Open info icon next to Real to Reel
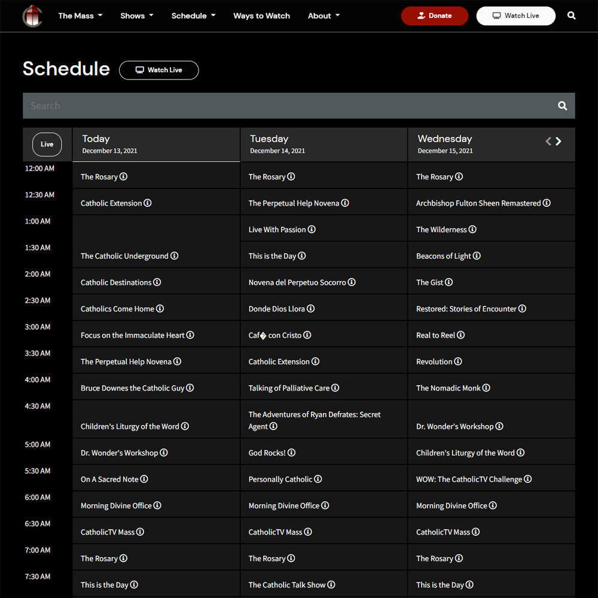Viewport: 598px width, 598px height. pos(460,335)
